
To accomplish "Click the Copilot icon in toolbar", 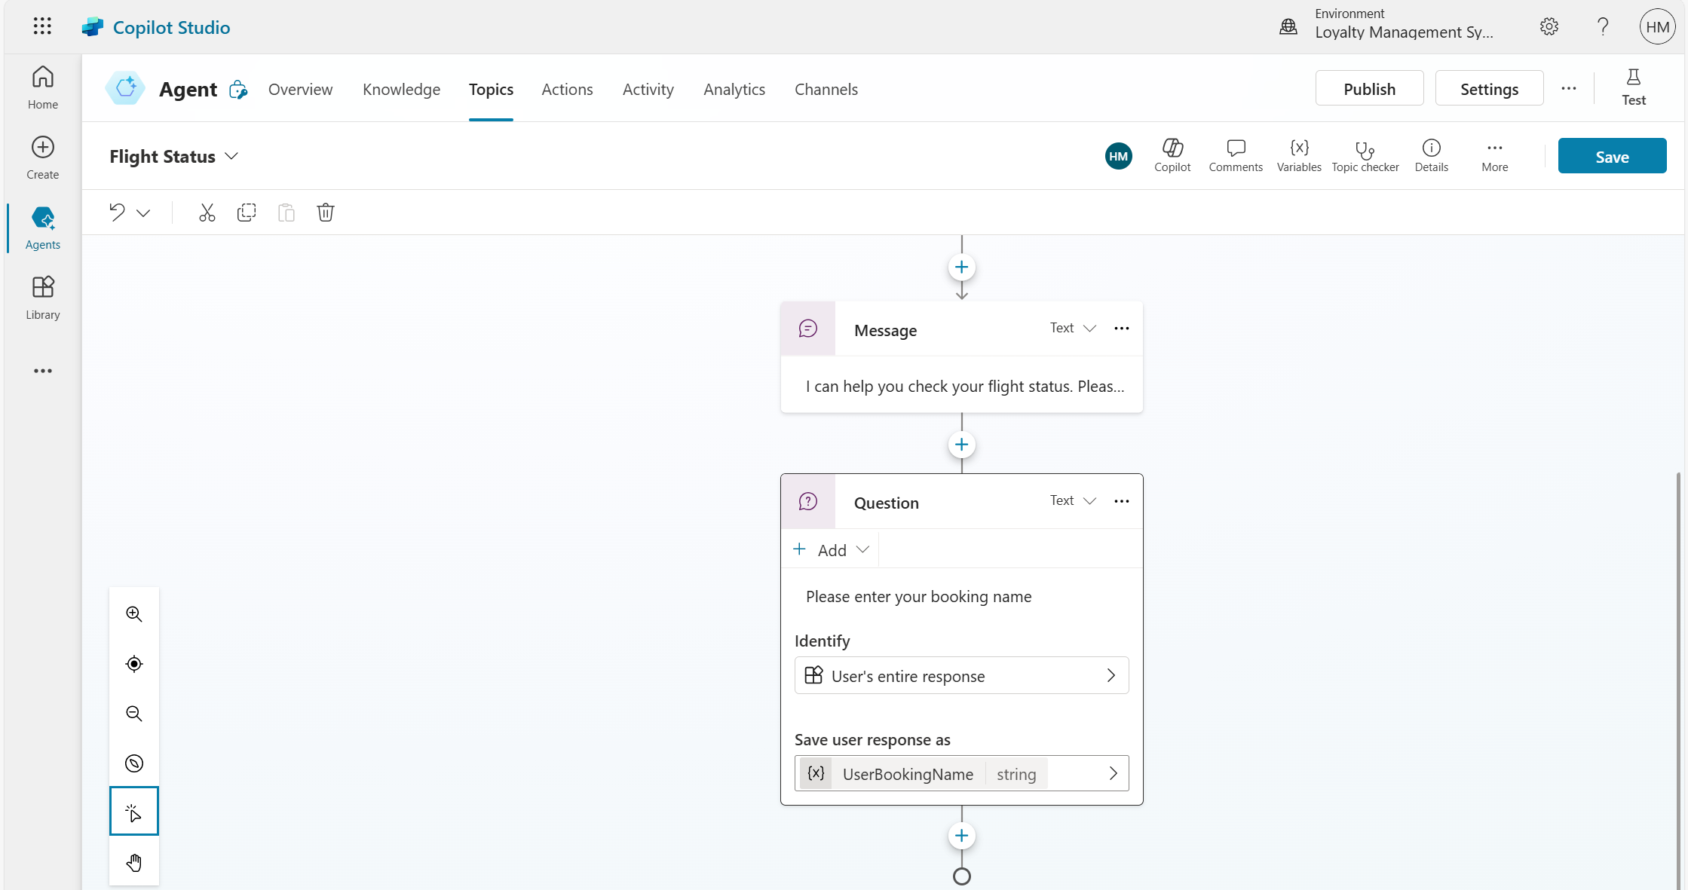I will point(1172,156).
